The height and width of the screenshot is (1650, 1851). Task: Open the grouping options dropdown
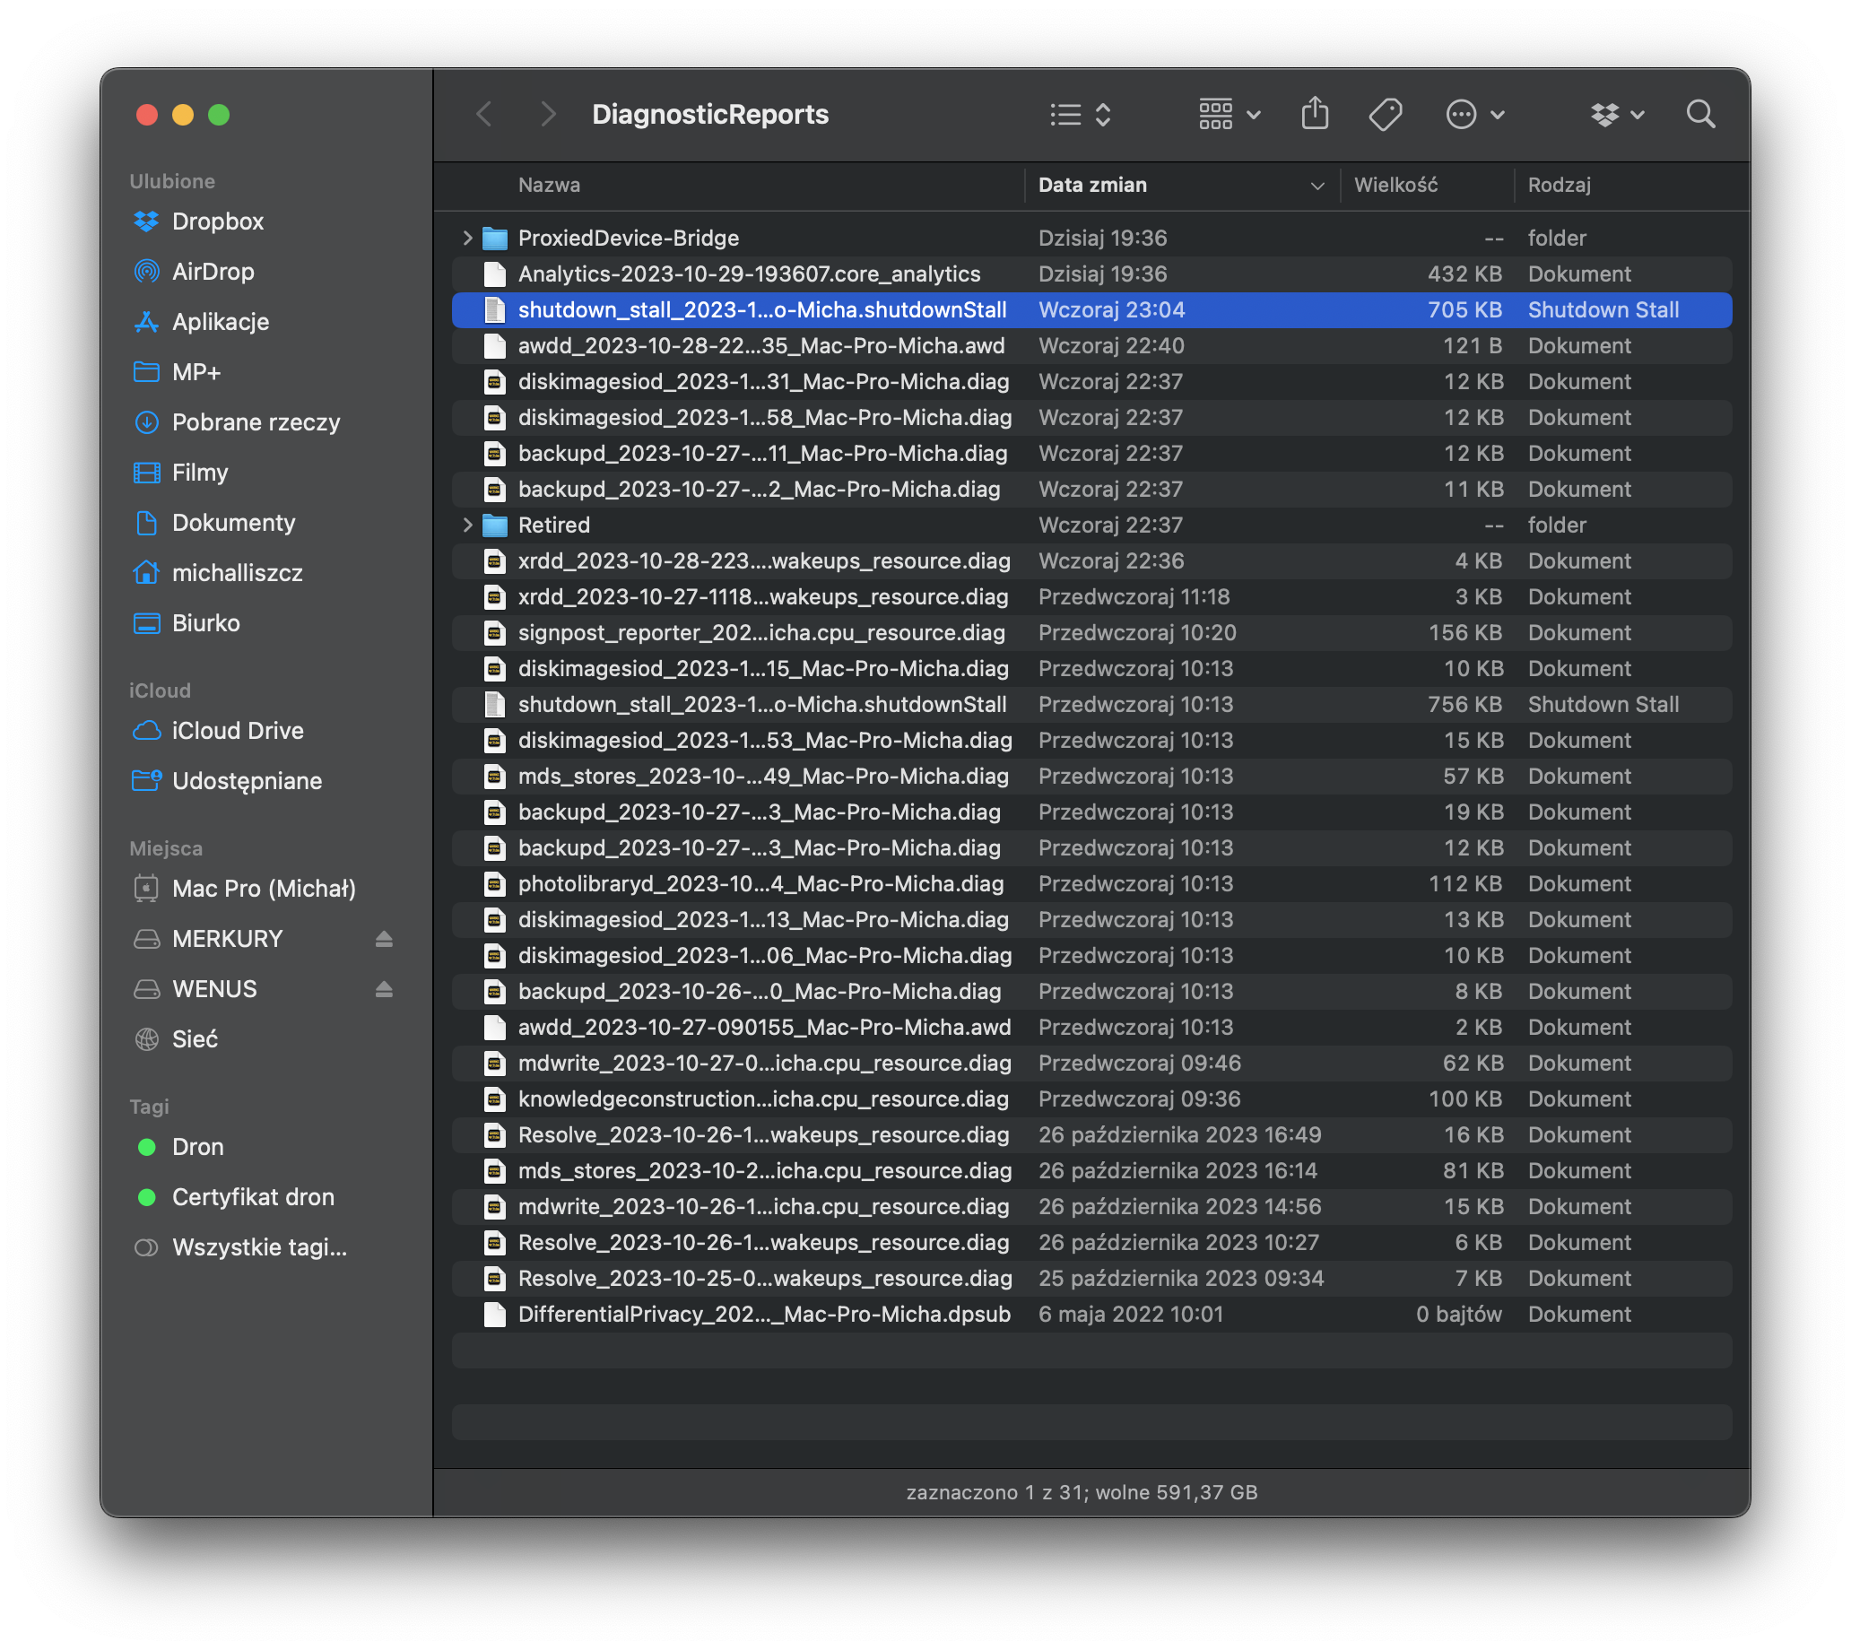[x=1229, y=114]
